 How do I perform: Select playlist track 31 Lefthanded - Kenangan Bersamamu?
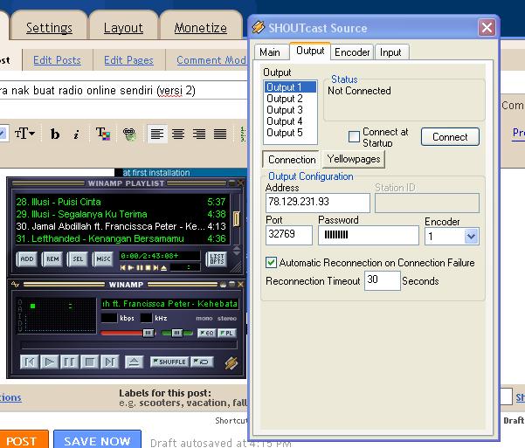point(121,238)
